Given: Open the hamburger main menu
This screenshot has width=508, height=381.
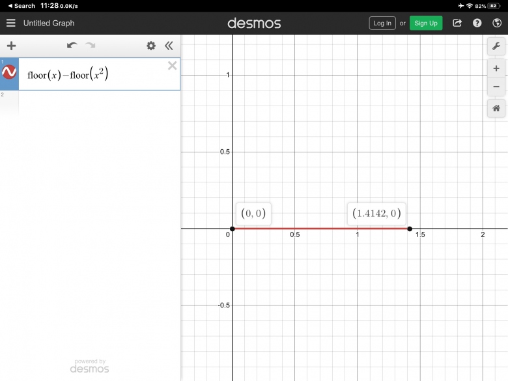Looking at the screenshot, I should pos(10,23).
